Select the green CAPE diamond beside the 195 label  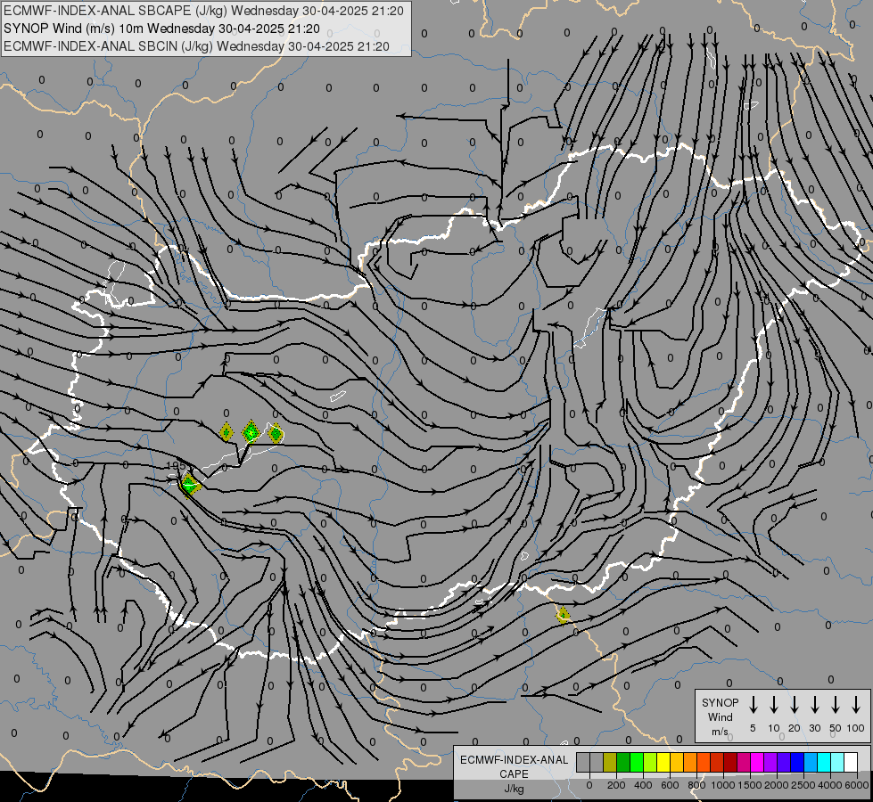pyautogui.click(x=190, y=484)
